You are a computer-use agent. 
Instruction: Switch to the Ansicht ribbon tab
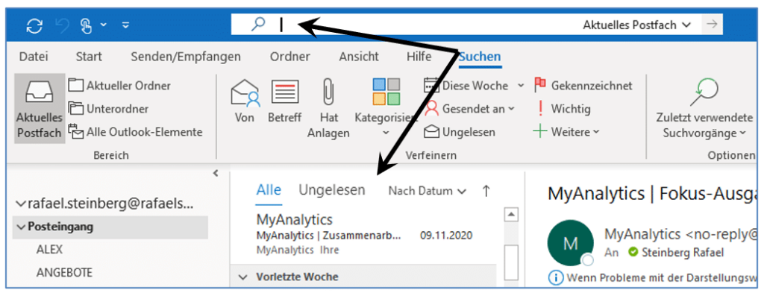pyautogui.click(x=359, y=57)
